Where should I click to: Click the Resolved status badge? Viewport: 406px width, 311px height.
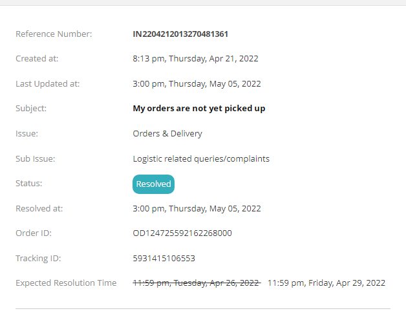tap(153, 184)
